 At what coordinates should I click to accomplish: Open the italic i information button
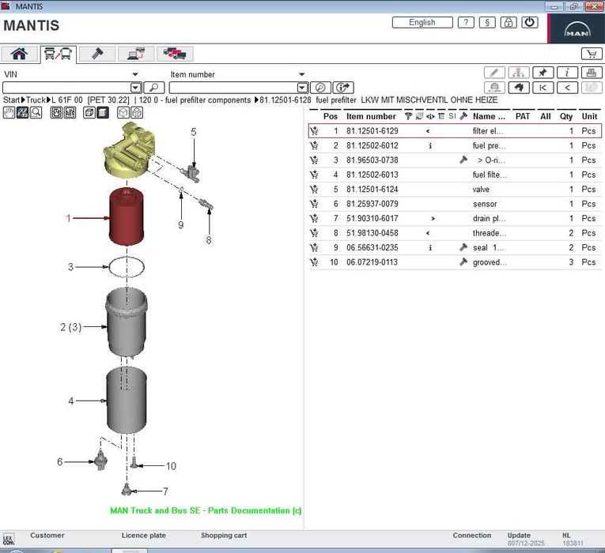(567, 73)
